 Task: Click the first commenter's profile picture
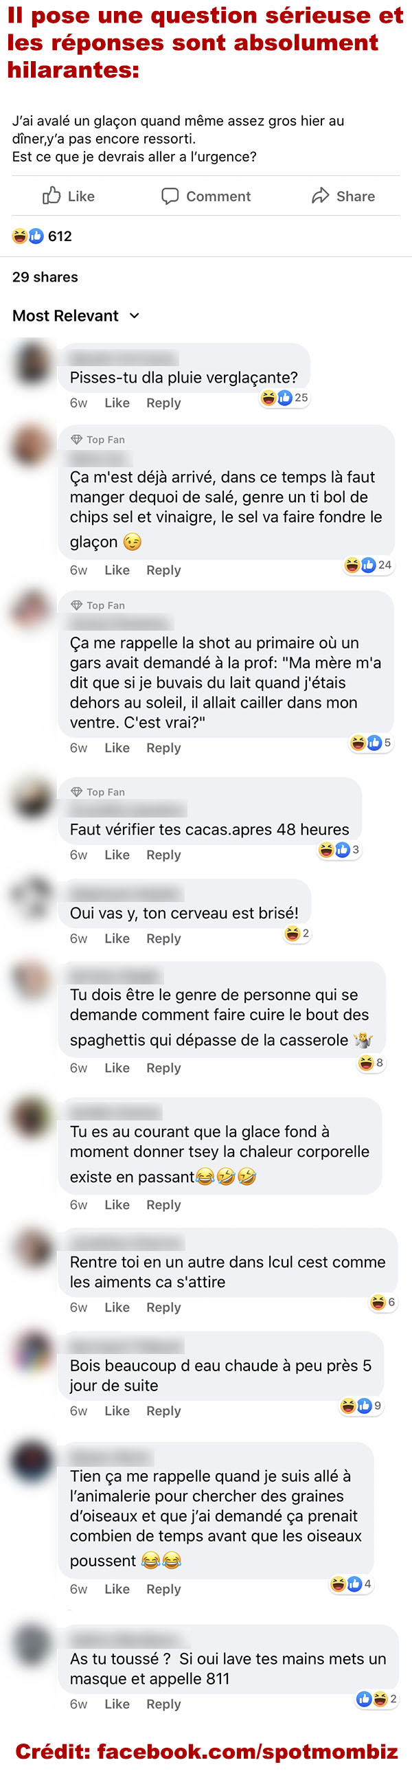pos(32,363)
